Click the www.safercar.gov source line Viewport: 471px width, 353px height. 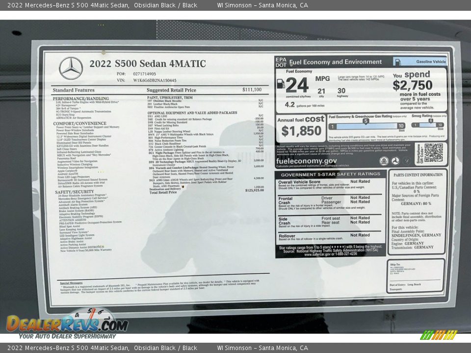(x=330, y=254)
